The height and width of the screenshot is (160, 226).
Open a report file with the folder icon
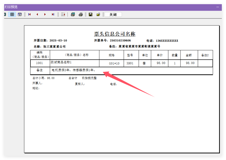coord(98,14)
